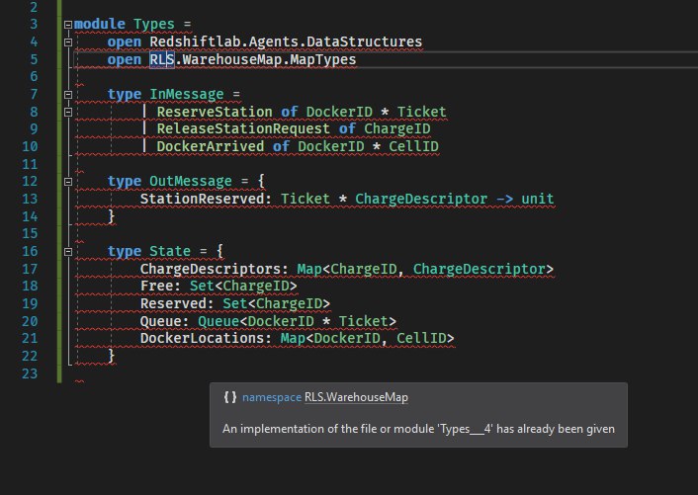698x495 pixels.
Task: Fold the State type block
Action: tap(67, 252)
